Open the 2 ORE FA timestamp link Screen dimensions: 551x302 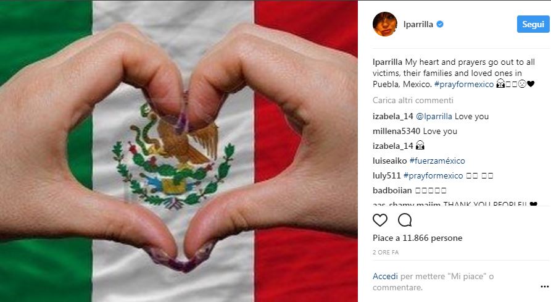tap(386, 252)
